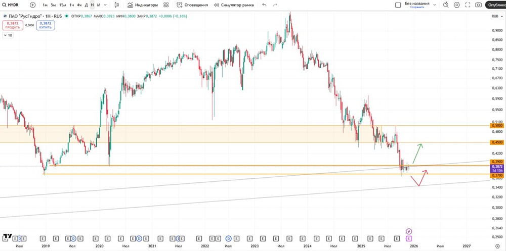
Task: Click the orange 0,5000 price label
Action: 496,125
